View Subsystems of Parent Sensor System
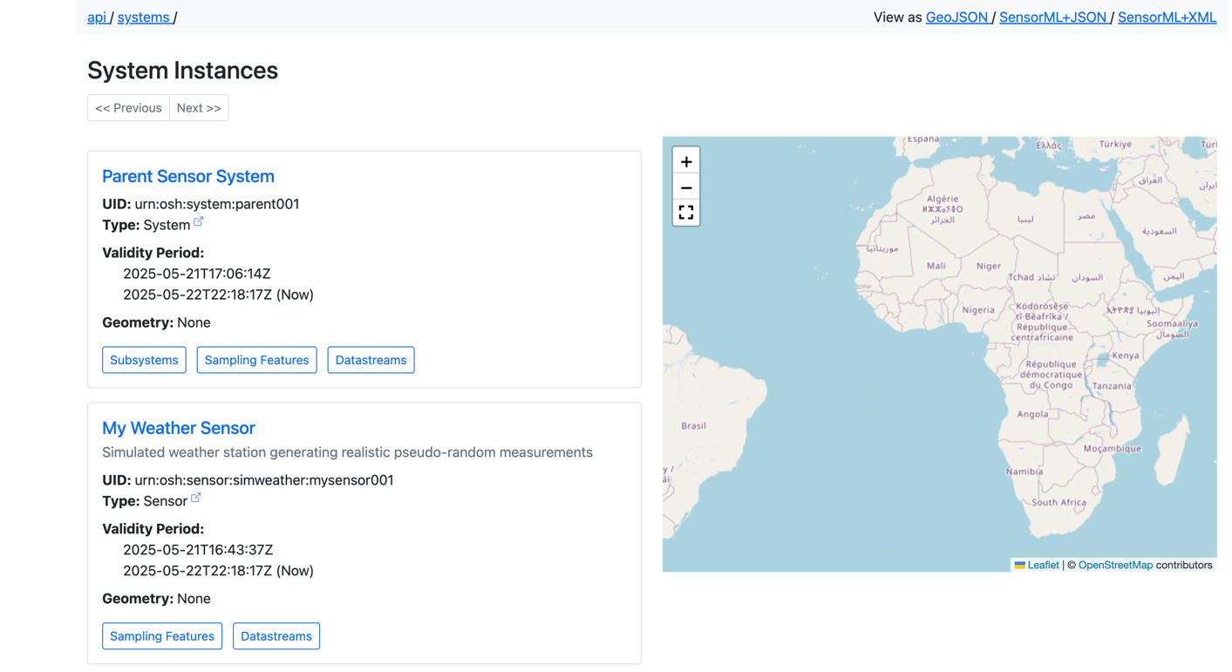 click(144, 359)
